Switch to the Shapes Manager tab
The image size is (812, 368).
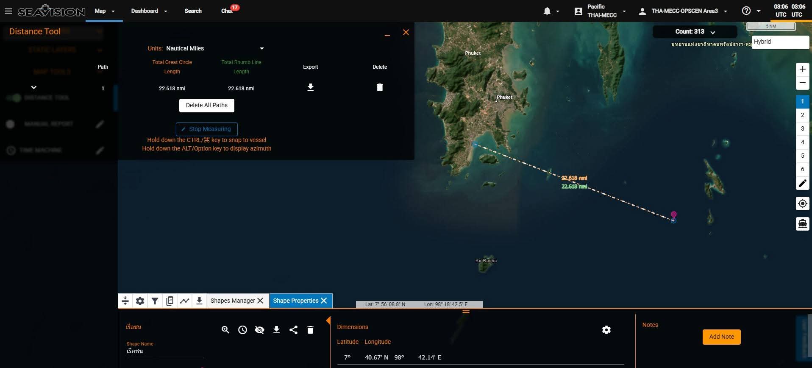(233, 301)
